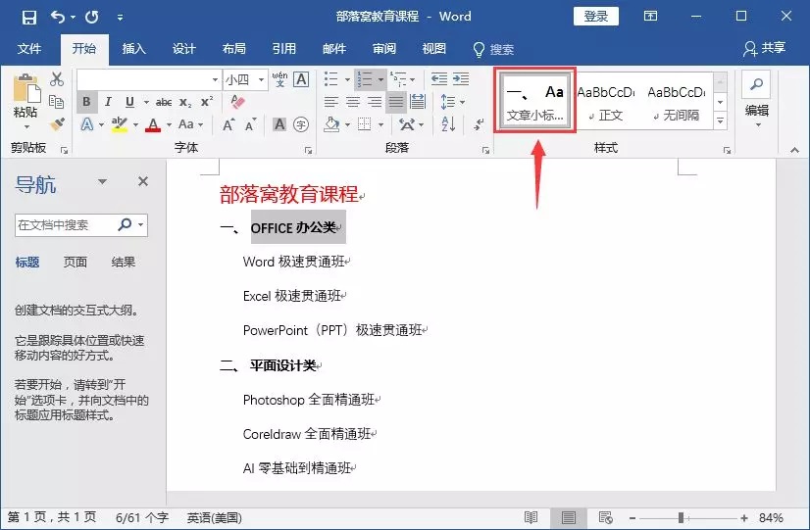Switch to the 审阅 tab
810x530 pixels.
384,49
